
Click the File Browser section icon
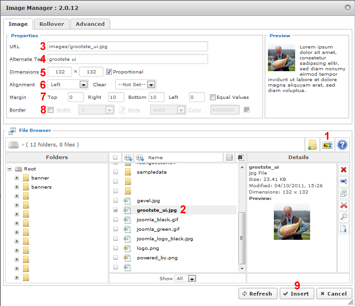(x=12, y=131)
